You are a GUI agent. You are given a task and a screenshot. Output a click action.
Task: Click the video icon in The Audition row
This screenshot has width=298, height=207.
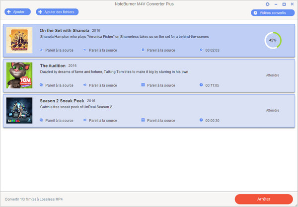41,85
